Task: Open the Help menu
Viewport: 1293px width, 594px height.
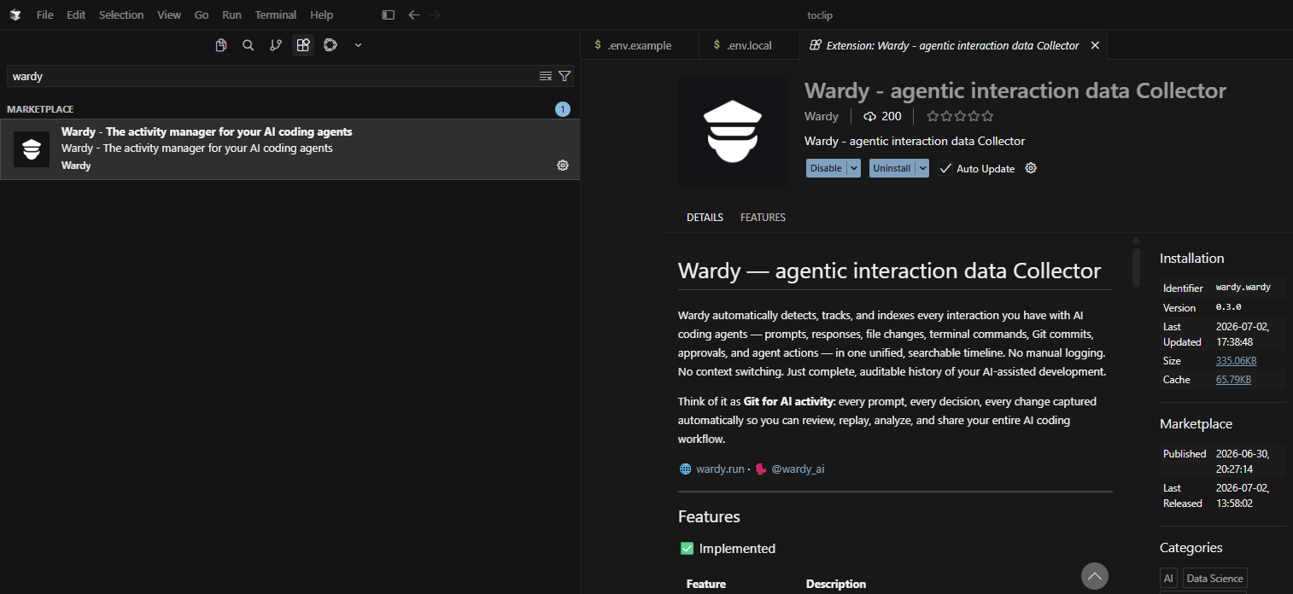Action: coord(322,15)
